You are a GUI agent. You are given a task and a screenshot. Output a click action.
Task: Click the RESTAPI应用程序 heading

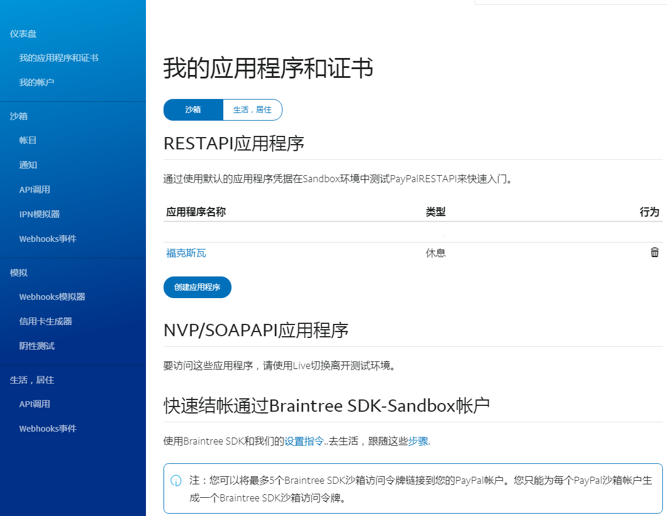coord(234,143)
